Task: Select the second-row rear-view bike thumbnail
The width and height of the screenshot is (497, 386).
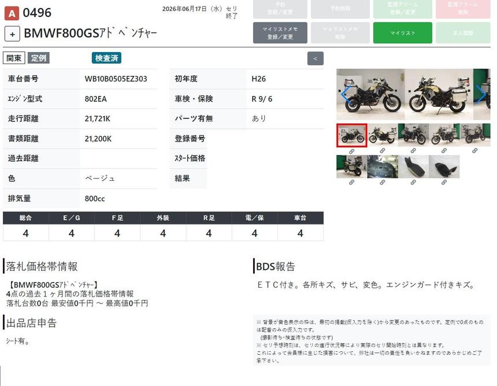Action: [x=352, y=166]
